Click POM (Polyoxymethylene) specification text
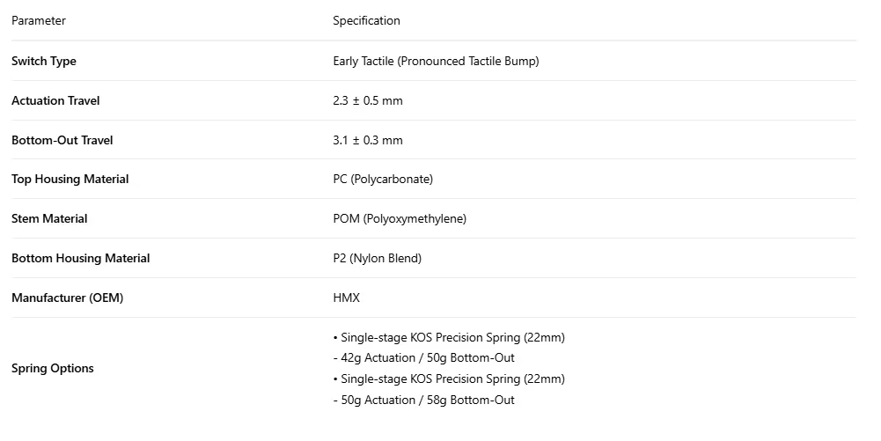Image resolution: width=881 pixels, height=441 pixels. [400, 218]
